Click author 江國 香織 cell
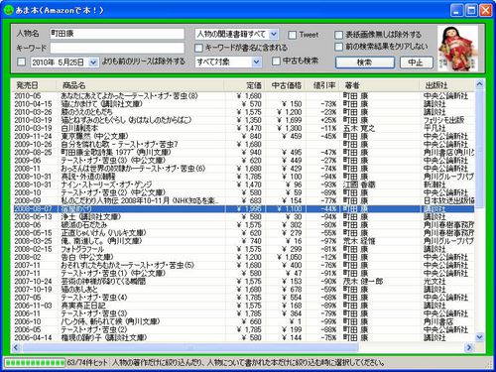496x372 pixels. click(x=359, y=185)
